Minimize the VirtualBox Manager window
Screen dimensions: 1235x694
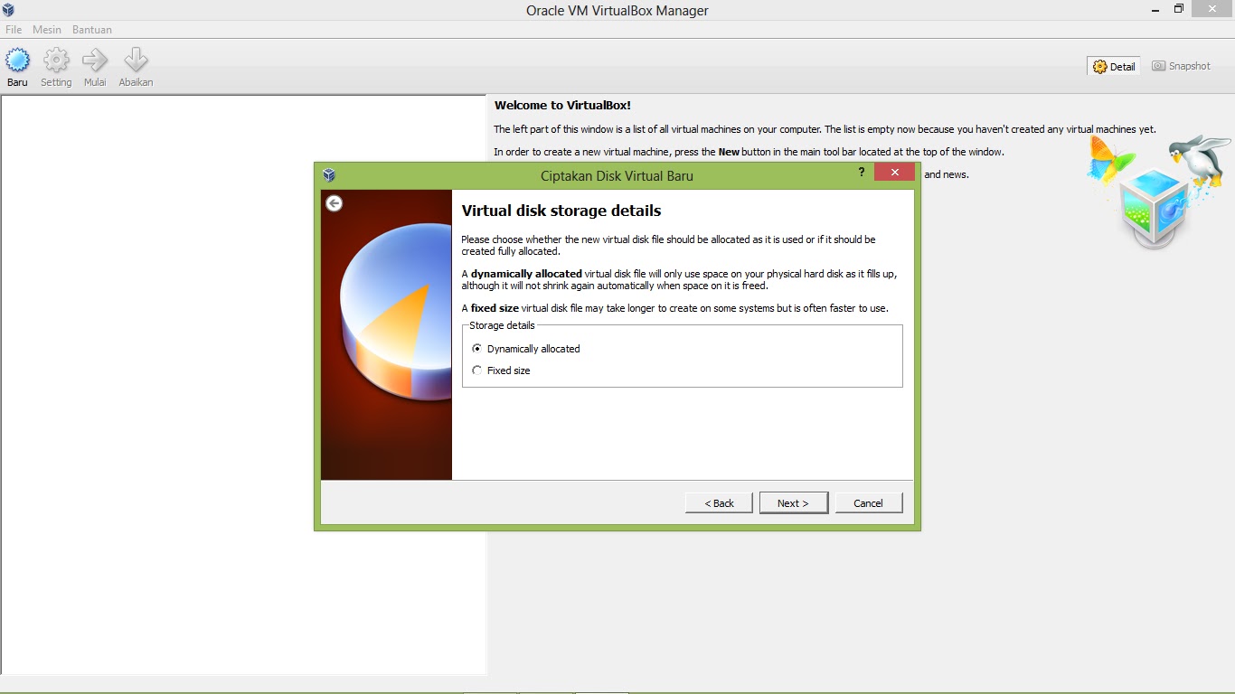point(1155,9)
